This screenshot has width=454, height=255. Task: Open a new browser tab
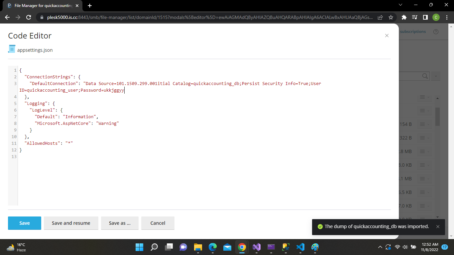[90, 6]
